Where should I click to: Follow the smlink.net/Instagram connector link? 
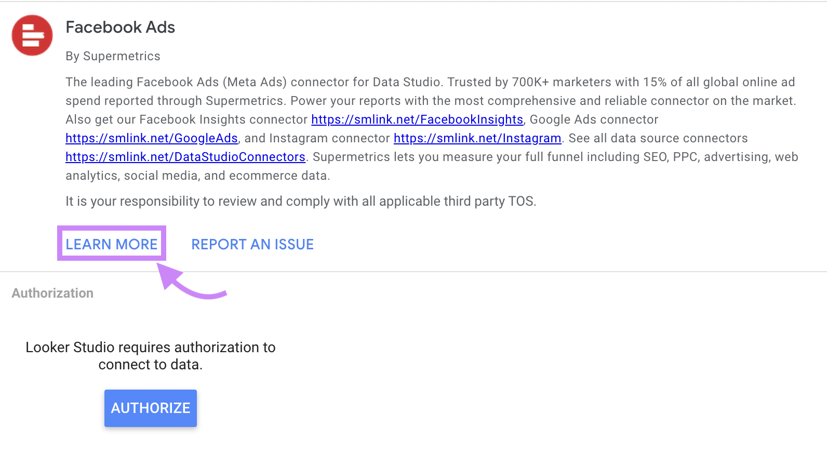click(477, 138)
